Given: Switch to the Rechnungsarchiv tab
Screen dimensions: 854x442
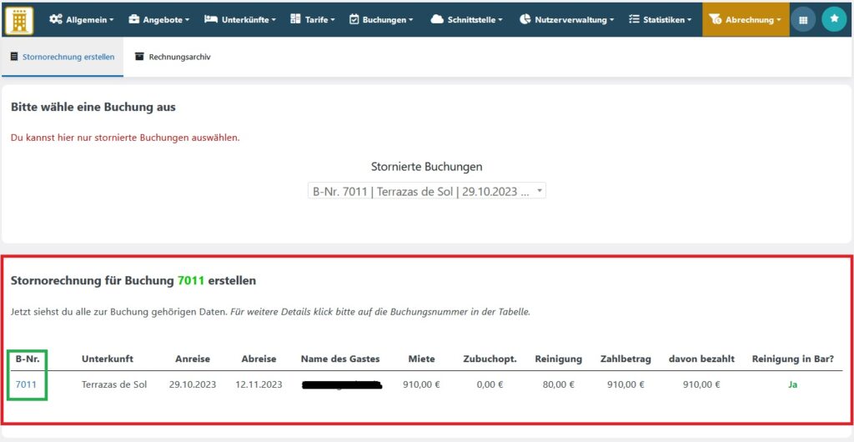Looking at the screenshot, I should [173, 58].
